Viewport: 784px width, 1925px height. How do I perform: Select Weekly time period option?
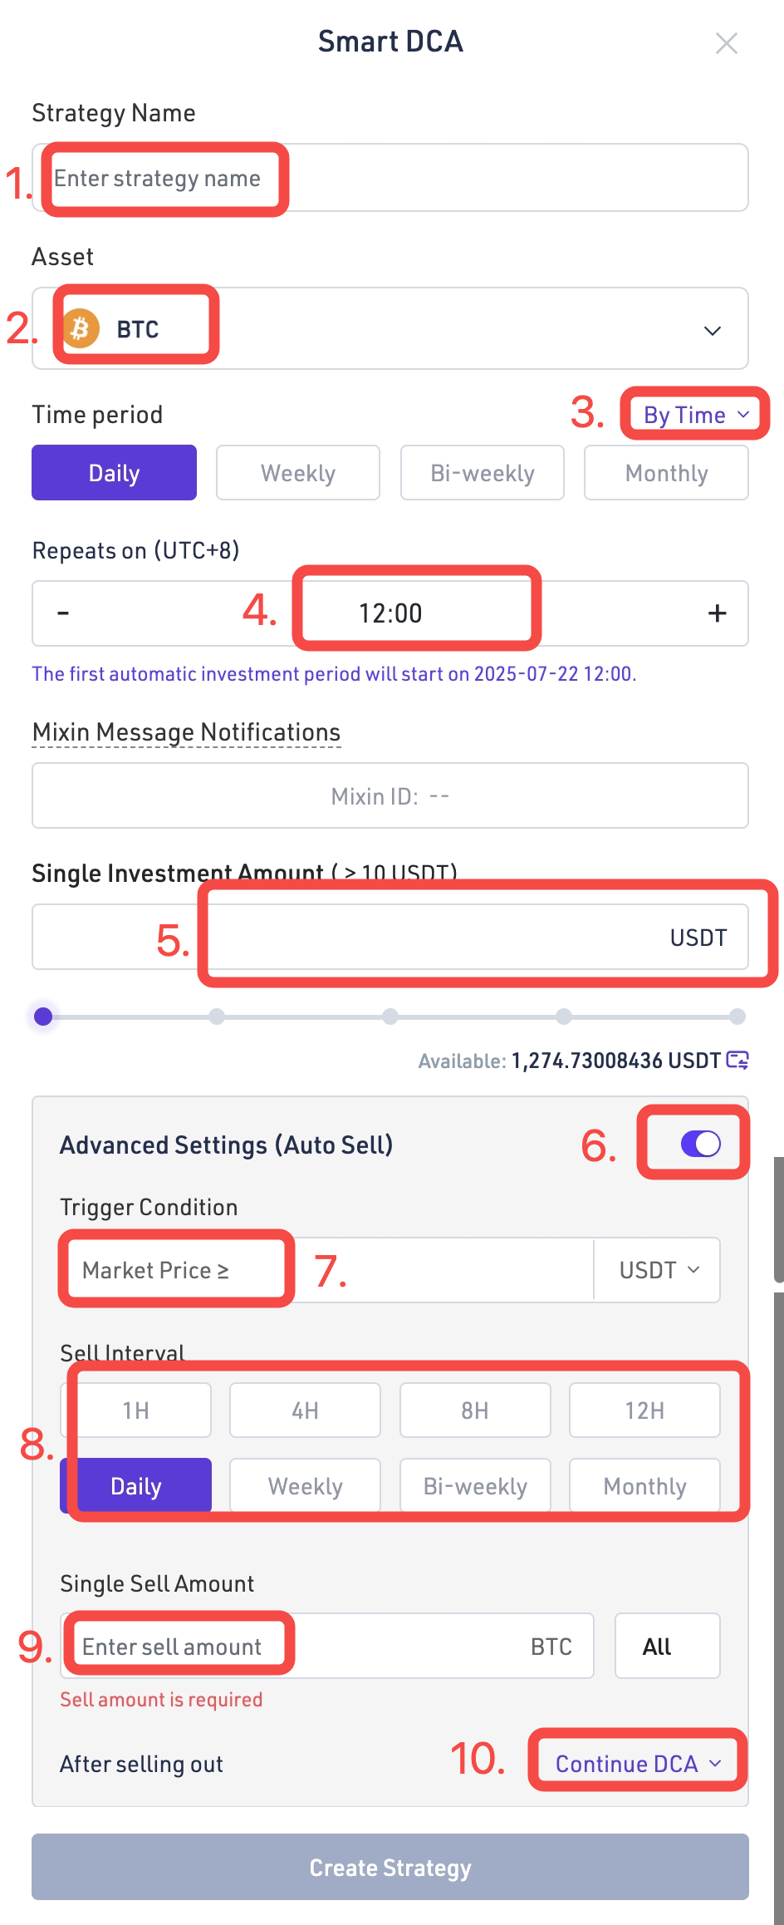298,473
